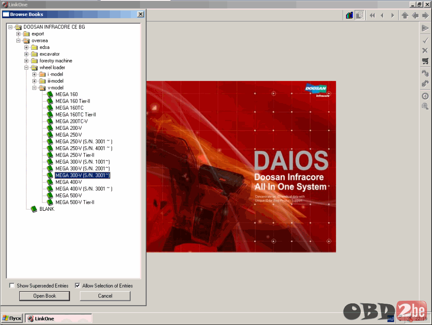Select MEGA 200-V book

[69, 128]
